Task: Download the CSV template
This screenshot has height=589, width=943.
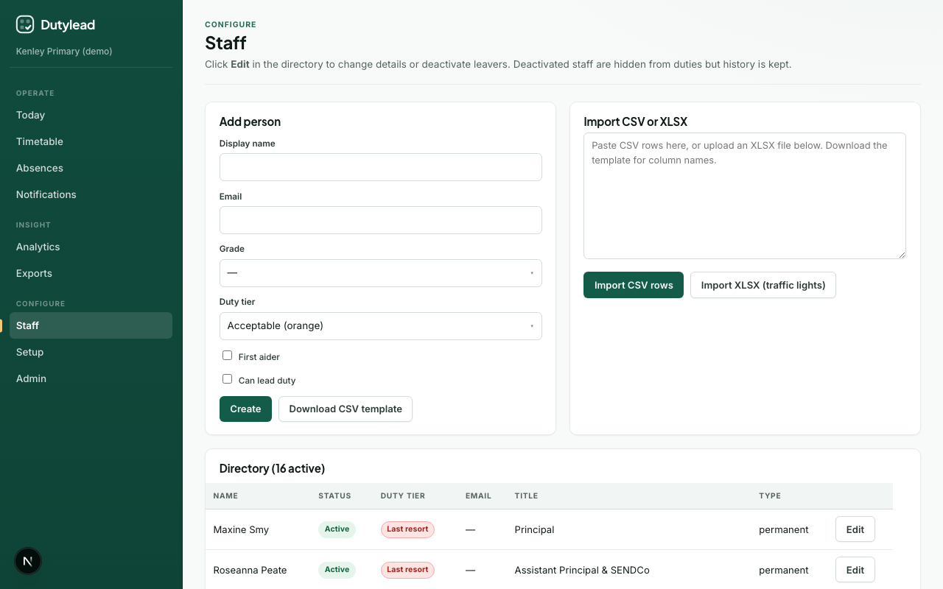Action: pyautogui.click(x=346, y=409)
